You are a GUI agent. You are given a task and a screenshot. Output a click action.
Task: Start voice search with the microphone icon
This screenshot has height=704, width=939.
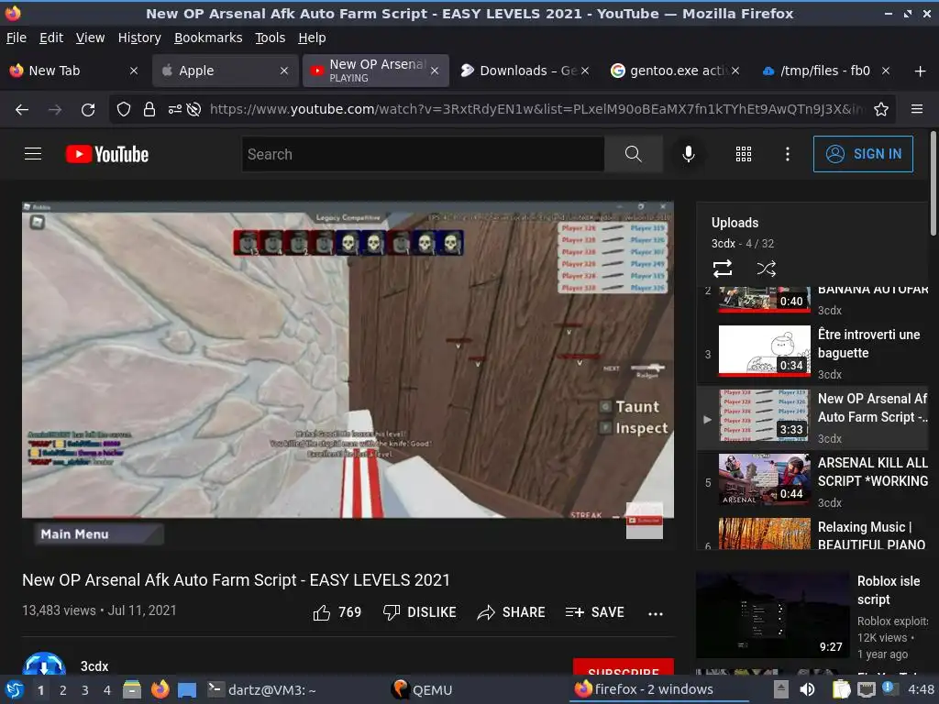tap(688, 154)
